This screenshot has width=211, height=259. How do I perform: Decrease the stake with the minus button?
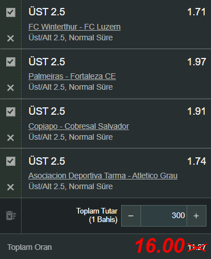[x=131, y=216]
